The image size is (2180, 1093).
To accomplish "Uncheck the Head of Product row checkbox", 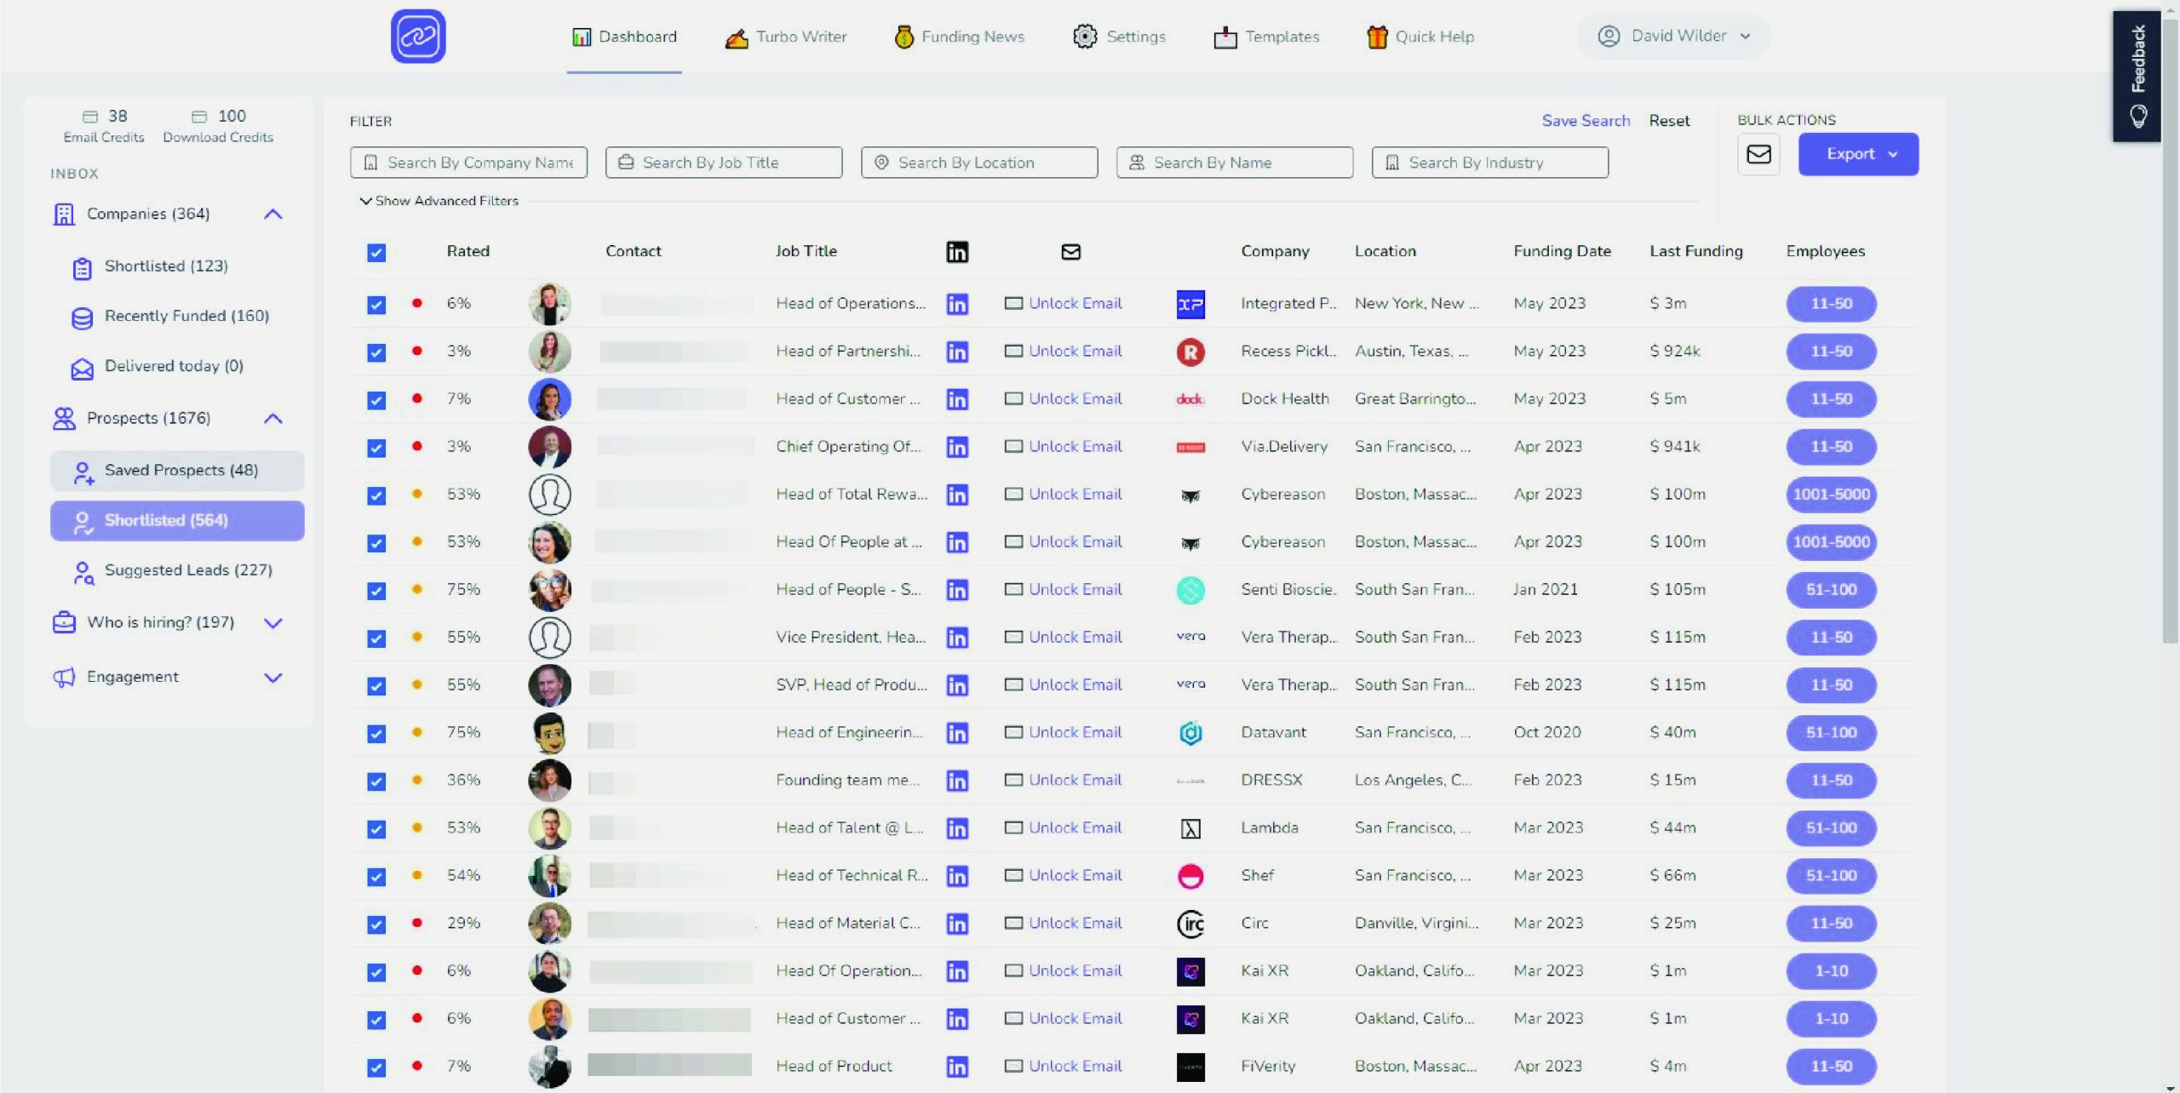I will (376, 1065).
